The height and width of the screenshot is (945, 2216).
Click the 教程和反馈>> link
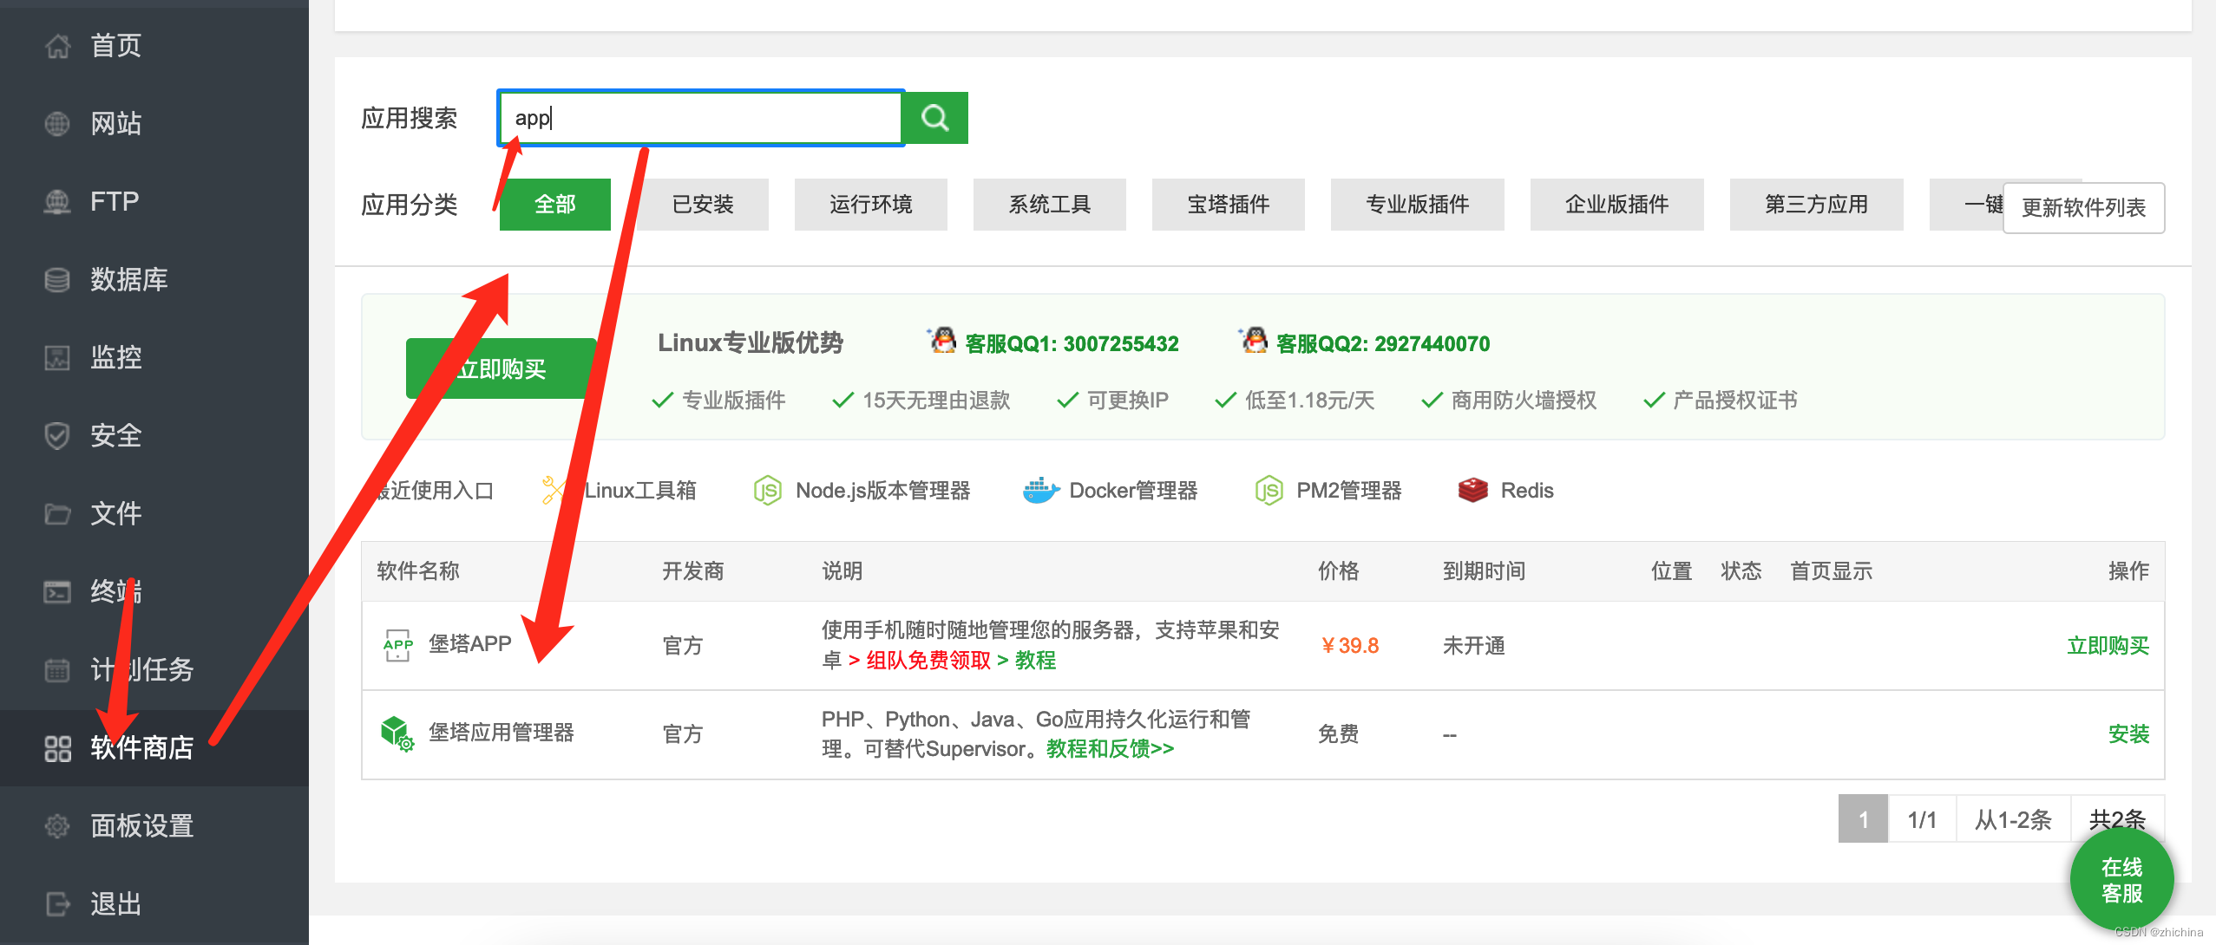(1110, 748)
